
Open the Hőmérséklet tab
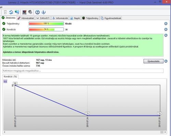point(26,18)
